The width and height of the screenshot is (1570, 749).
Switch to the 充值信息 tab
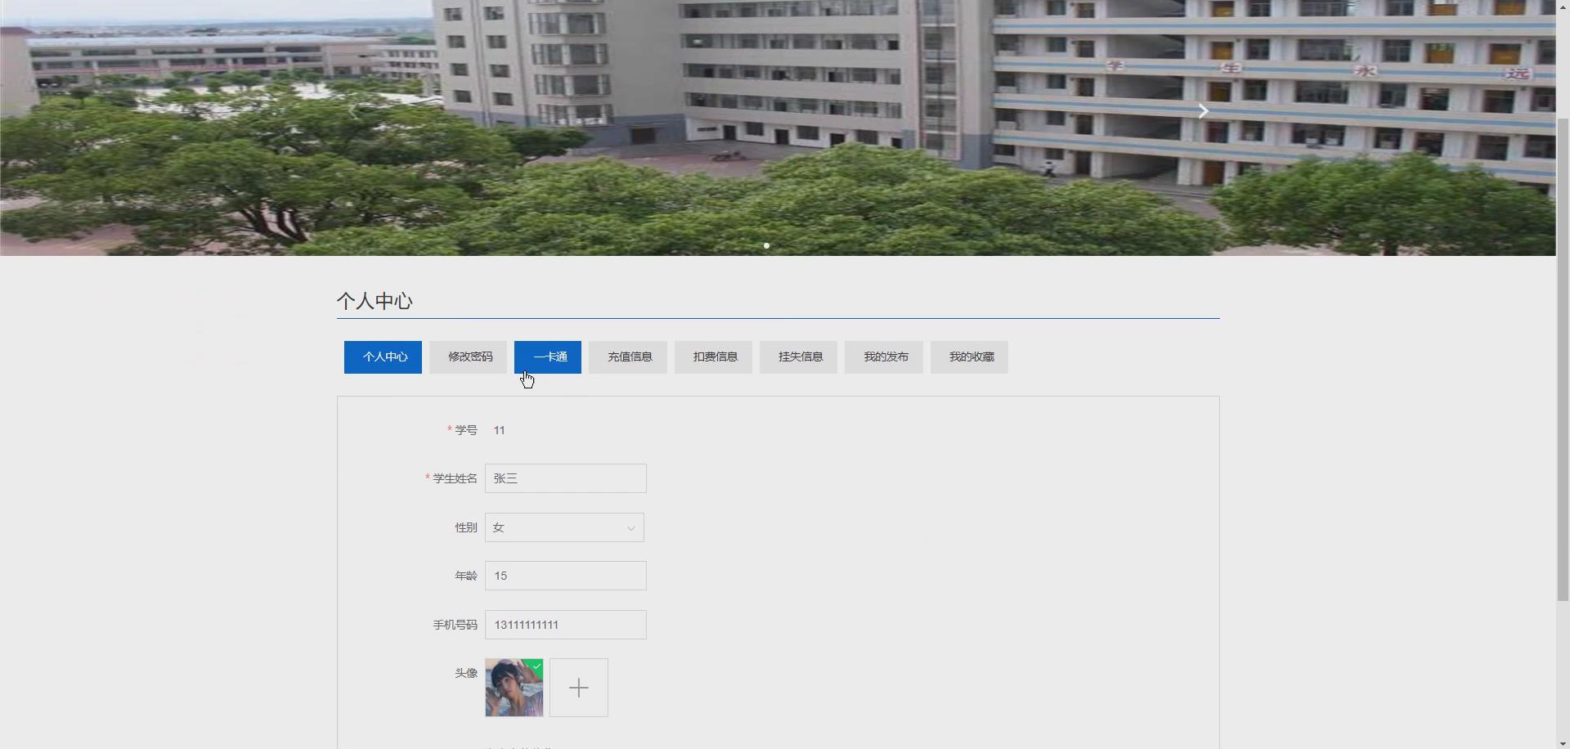tap(627, 357)
